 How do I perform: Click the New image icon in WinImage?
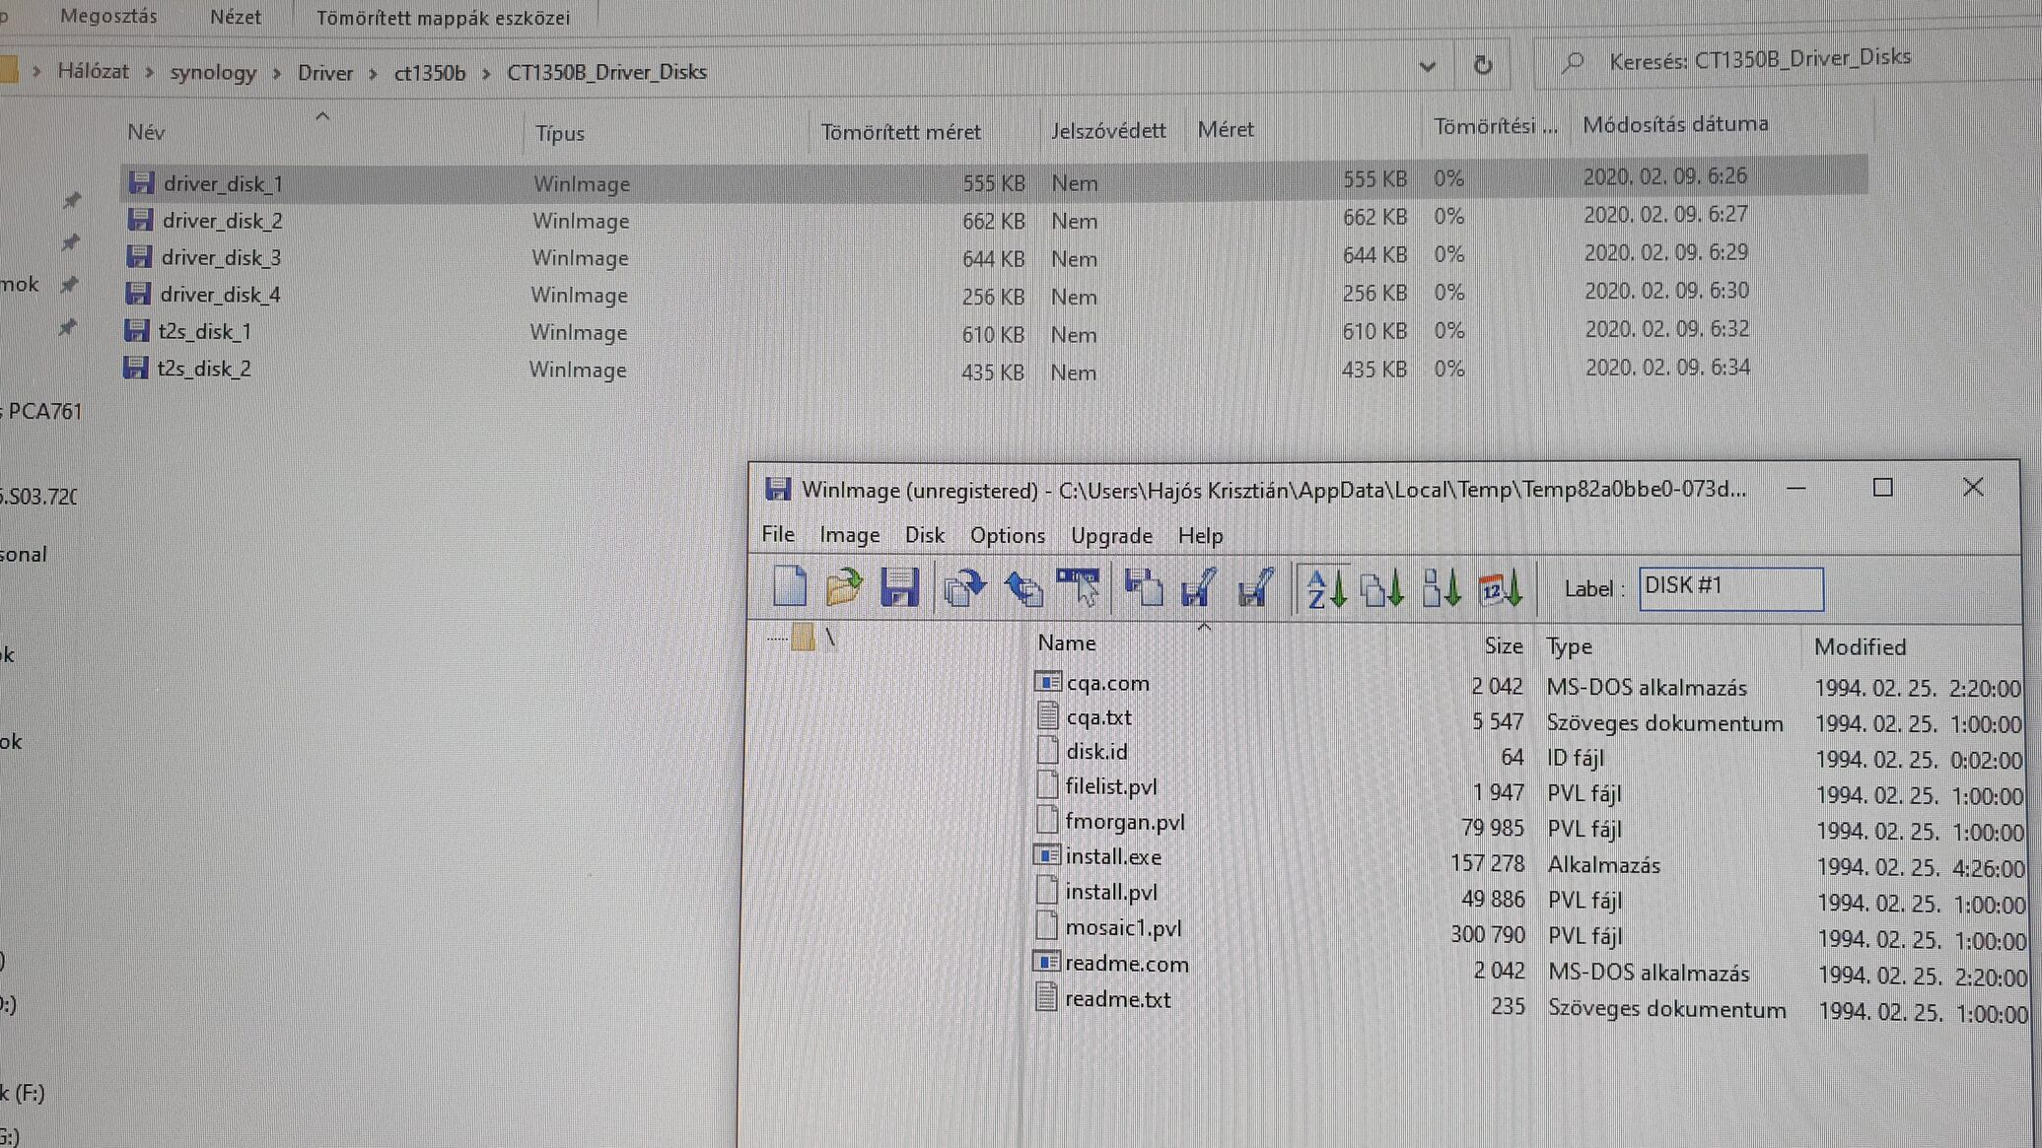point(789,587)
